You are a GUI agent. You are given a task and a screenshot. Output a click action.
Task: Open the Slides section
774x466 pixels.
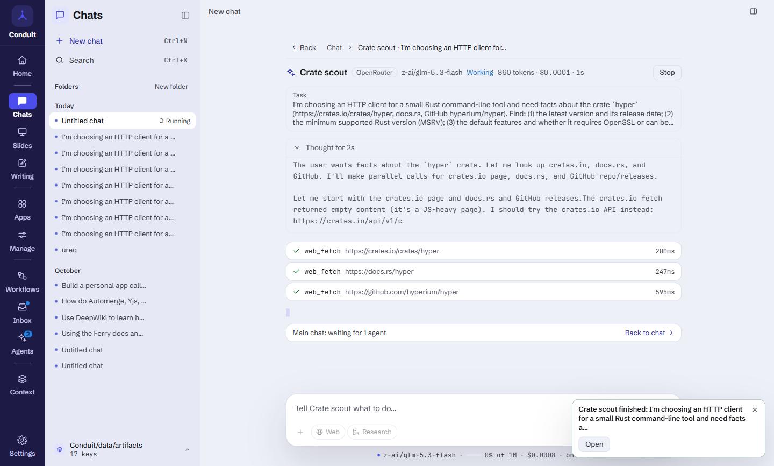click(22, 138)
